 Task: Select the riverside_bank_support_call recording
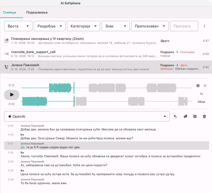[x=106, y=54]
